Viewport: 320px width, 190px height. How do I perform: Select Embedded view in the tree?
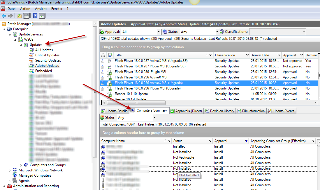[43, 71]
